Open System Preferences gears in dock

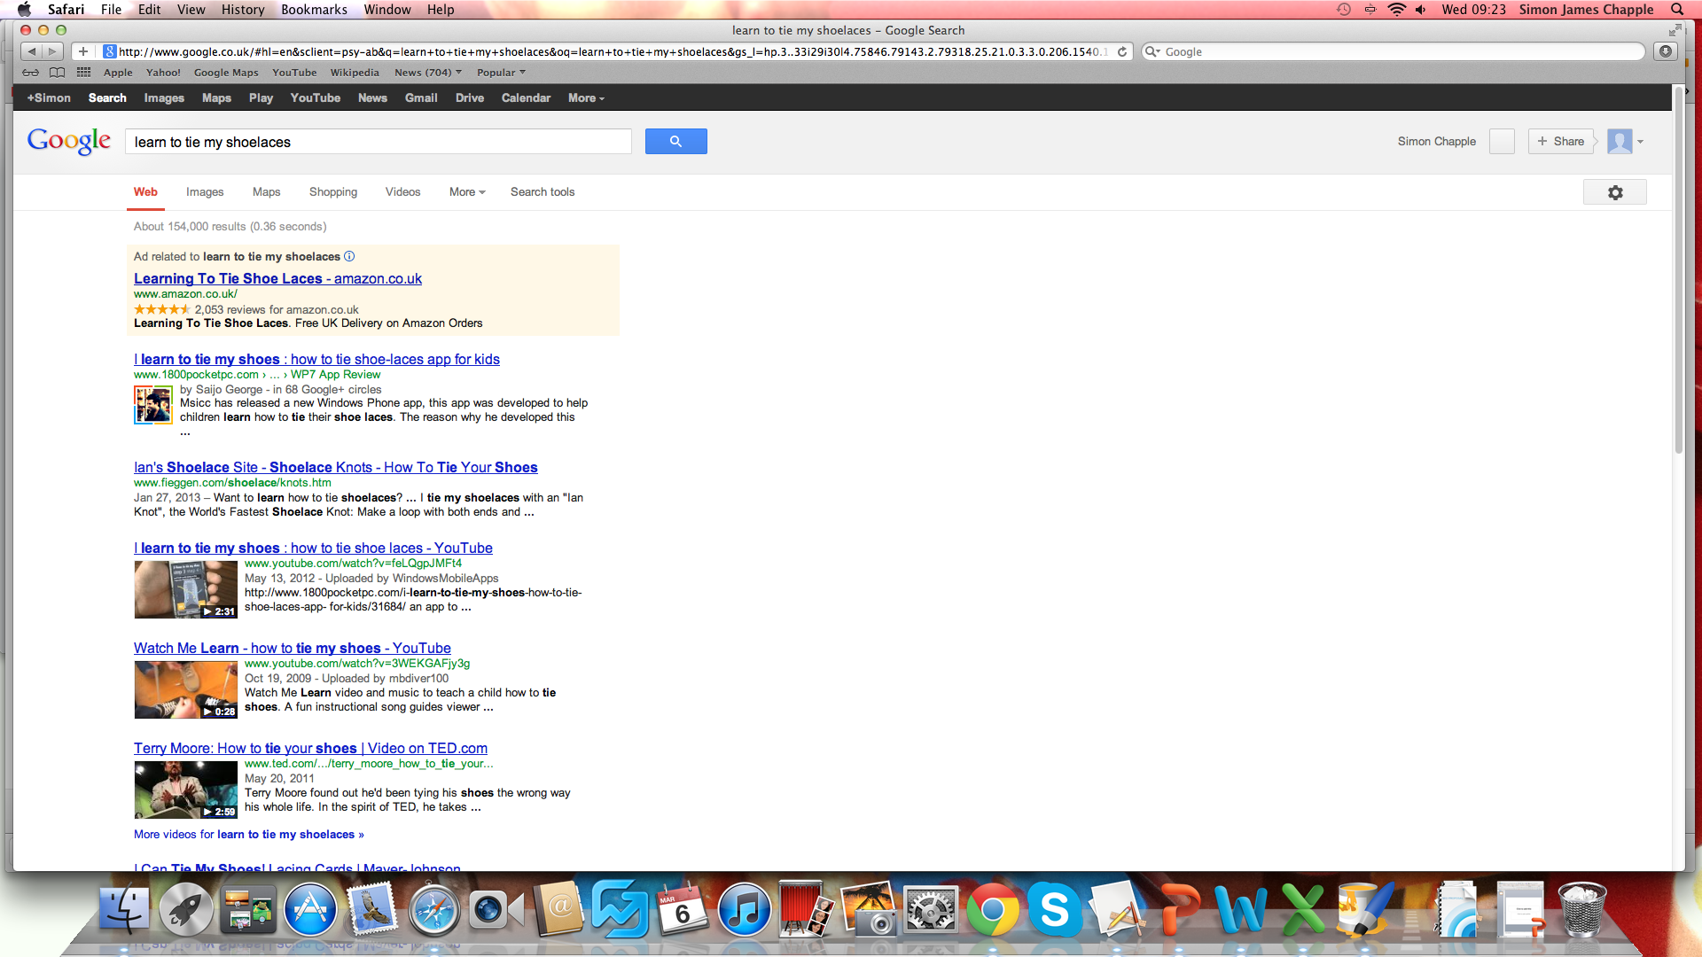pyautogui.click(x=930, y=910)
